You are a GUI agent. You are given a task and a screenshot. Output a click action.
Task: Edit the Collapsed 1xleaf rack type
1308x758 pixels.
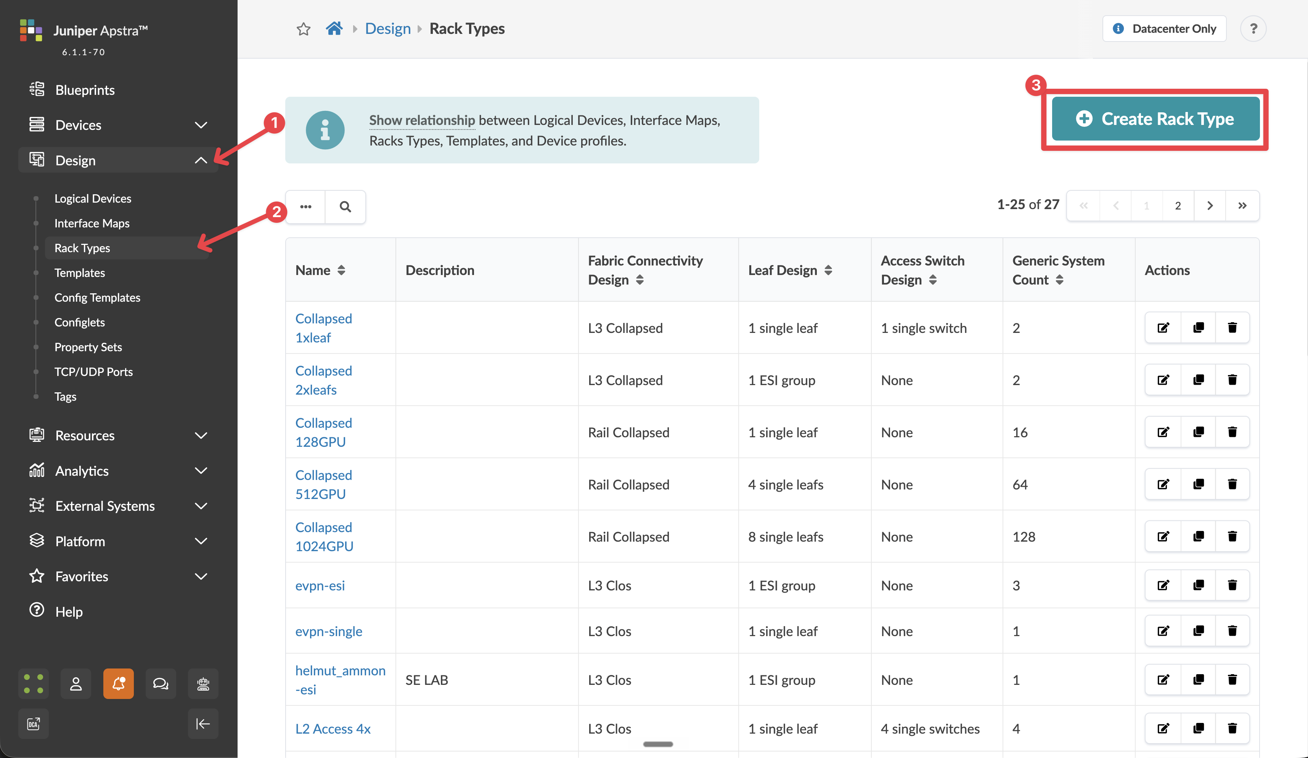(x=1163, y=327)
